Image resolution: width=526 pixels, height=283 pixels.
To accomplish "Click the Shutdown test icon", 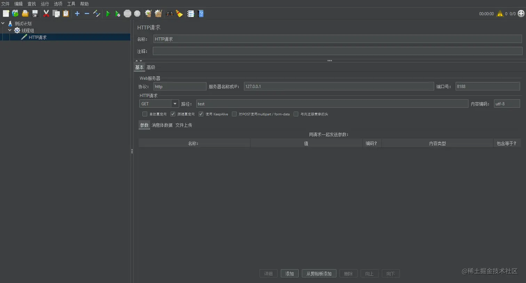I will click(x=137, y=14).
